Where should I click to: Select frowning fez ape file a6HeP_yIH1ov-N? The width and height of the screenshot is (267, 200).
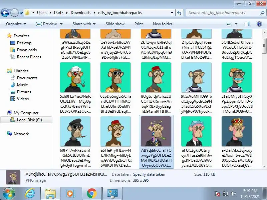[115, 131]
